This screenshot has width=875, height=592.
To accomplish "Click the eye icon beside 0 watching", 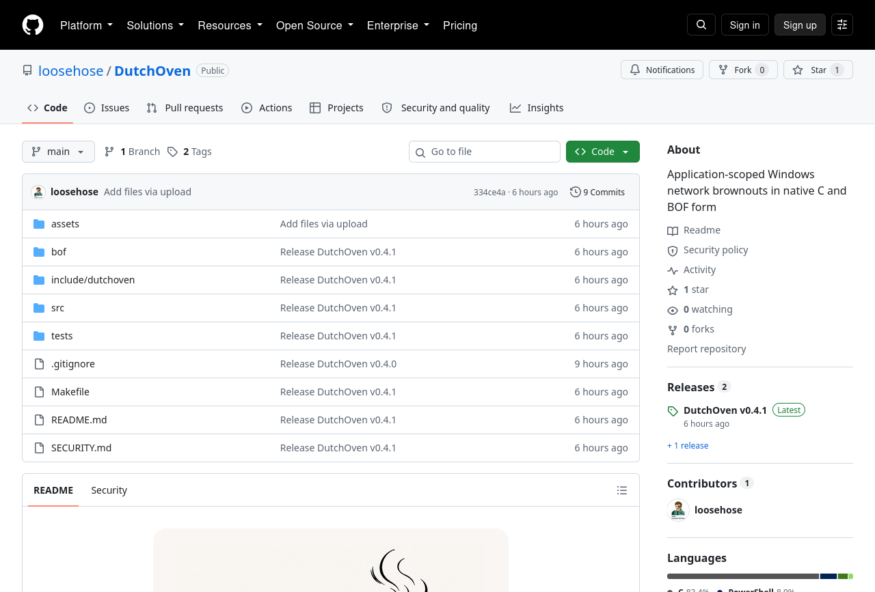I will tap(673, 310).
